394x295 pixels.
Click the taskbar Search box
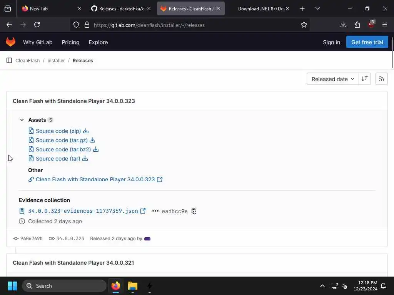click(x=64, y=286)
